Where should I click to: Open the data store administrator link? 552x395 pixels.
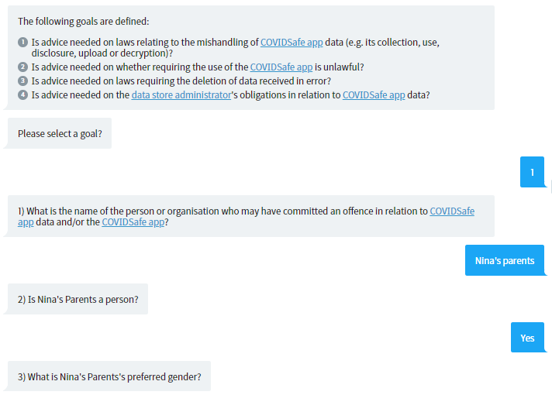[181, 95]
